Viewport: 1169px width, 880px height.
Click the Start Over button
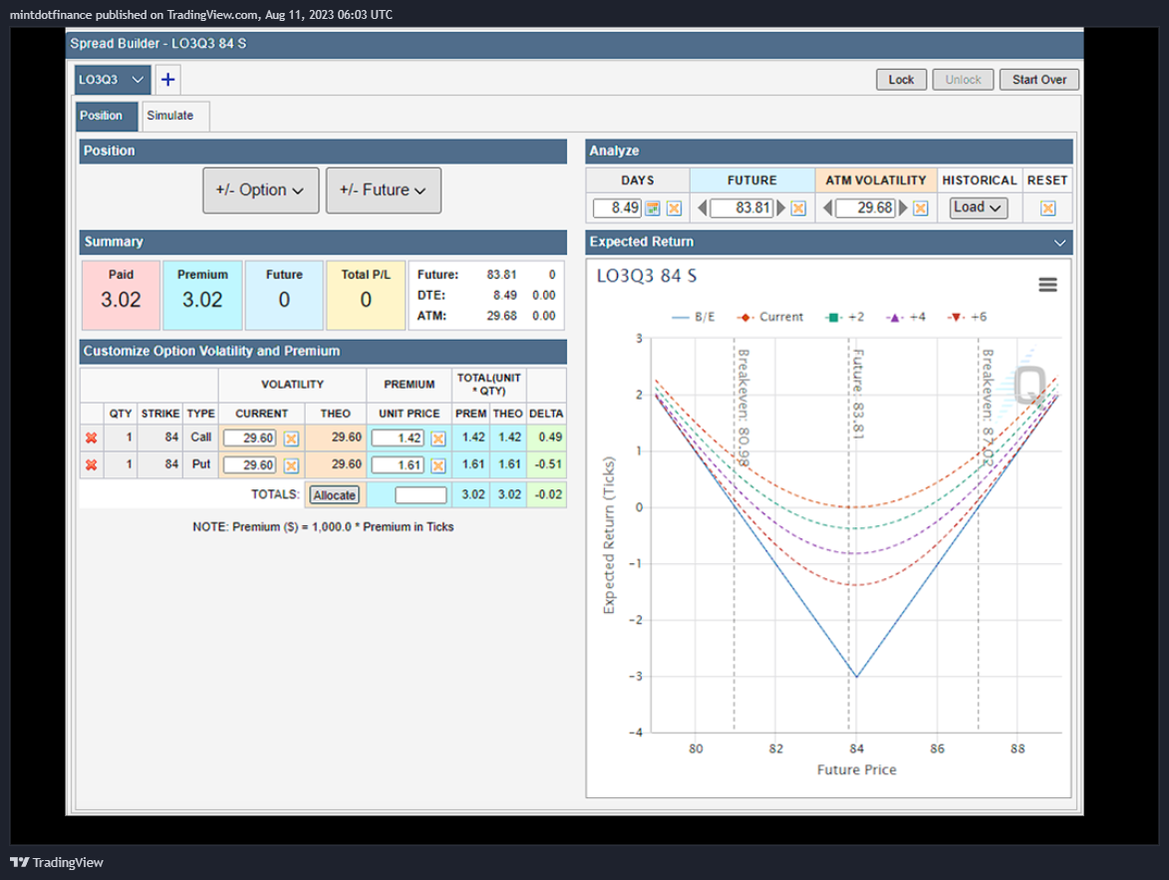(1038, 79)
